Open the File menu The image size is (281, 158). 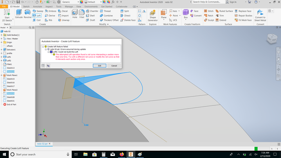[x=4, y=6]
